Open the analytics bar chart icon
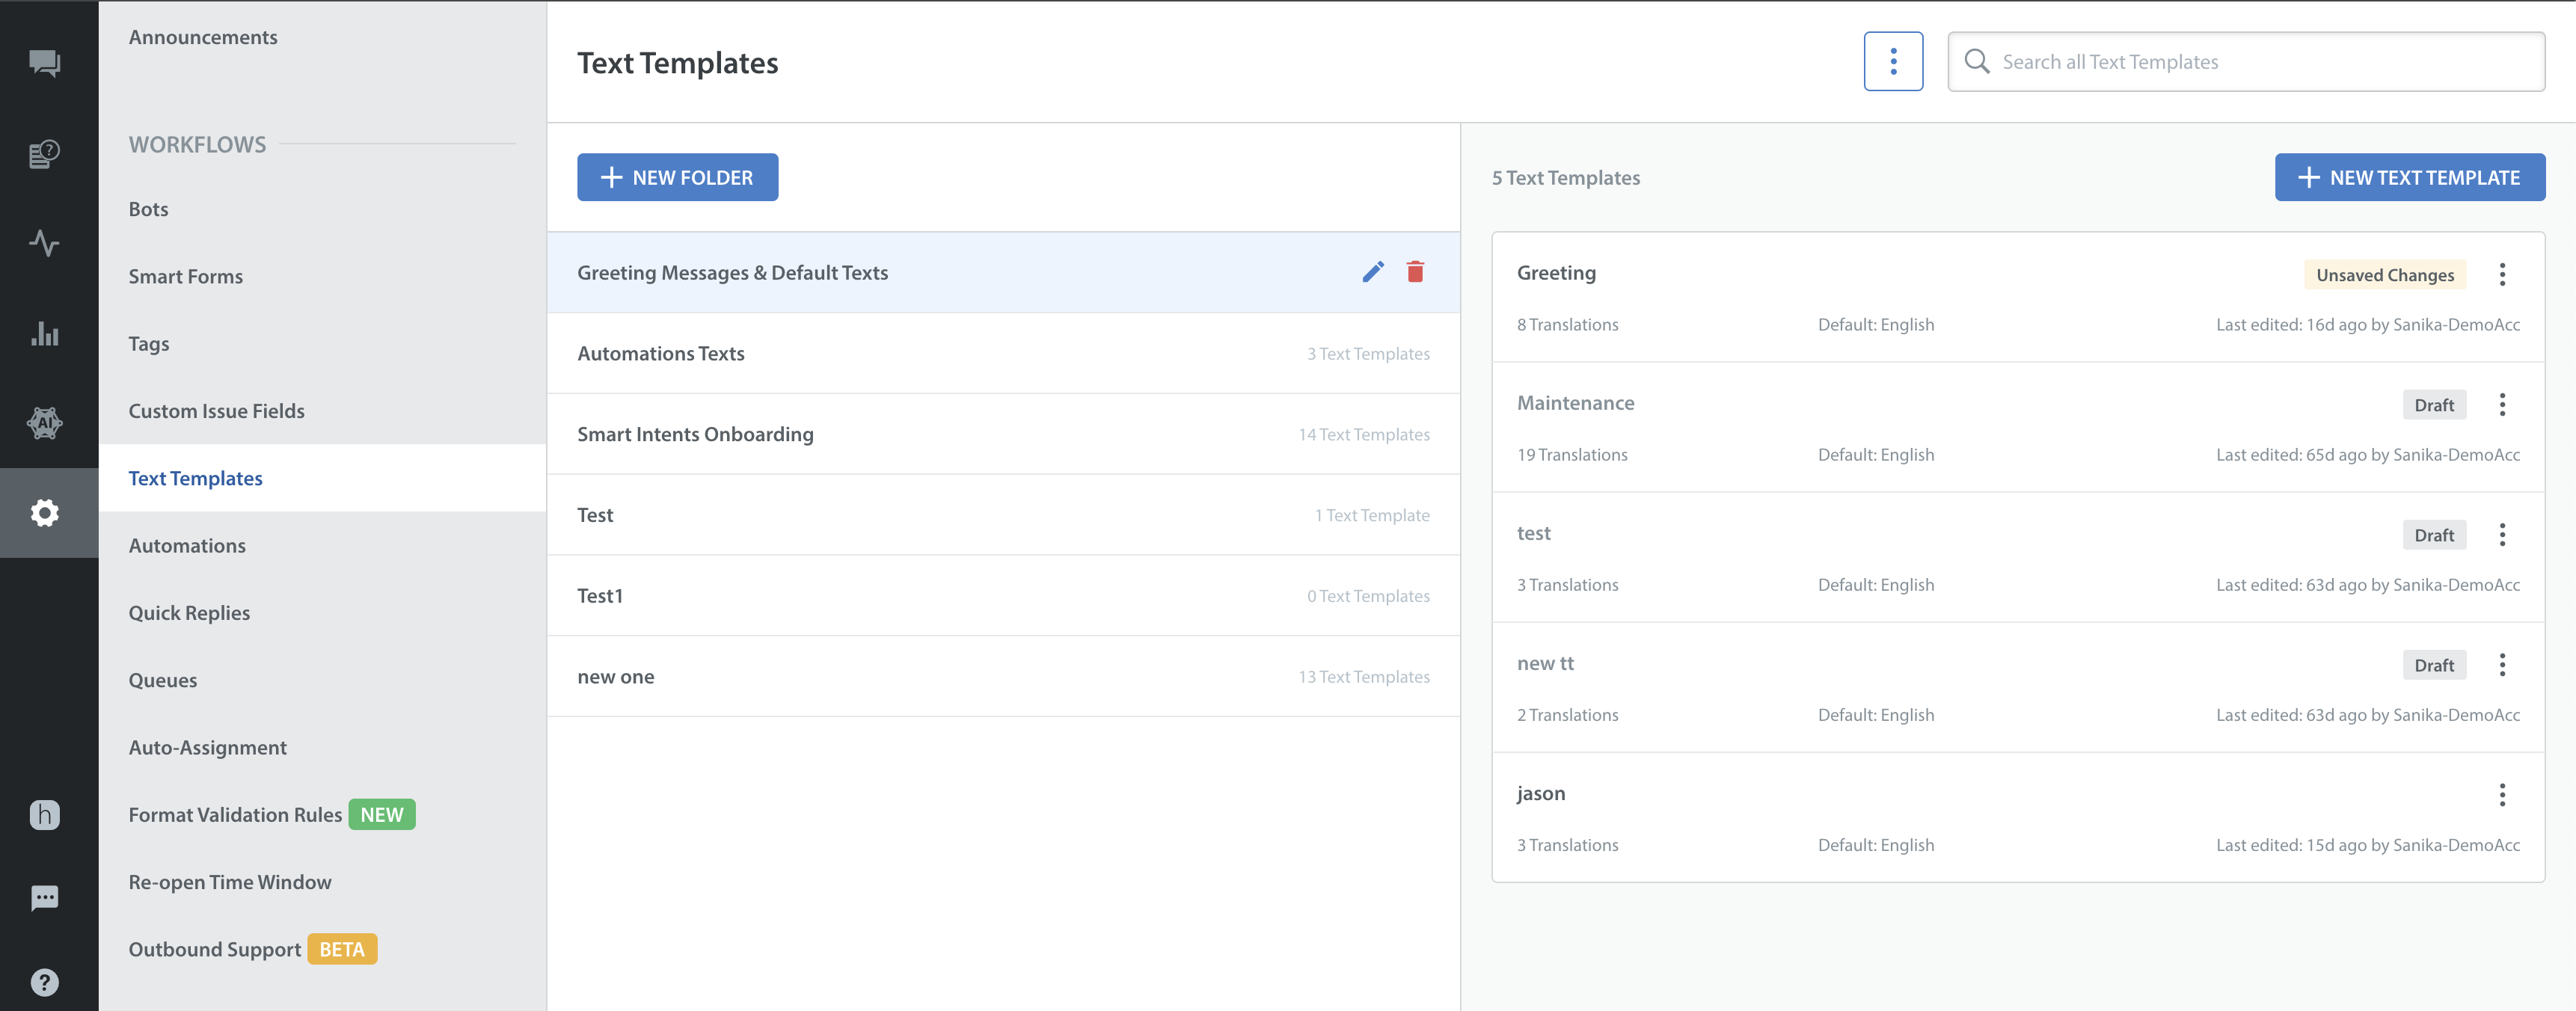The height and width of the screenshot is (1011, 2576). coord(45,333)
